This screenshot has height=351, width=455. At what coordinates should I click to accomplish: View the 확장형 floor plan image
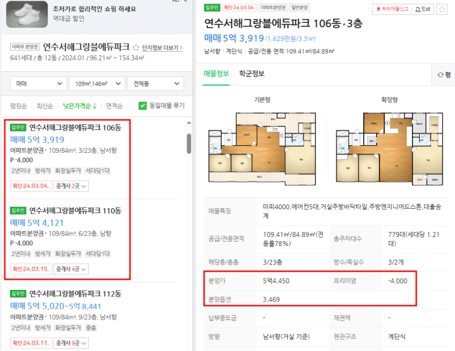[x=390, y=149]
